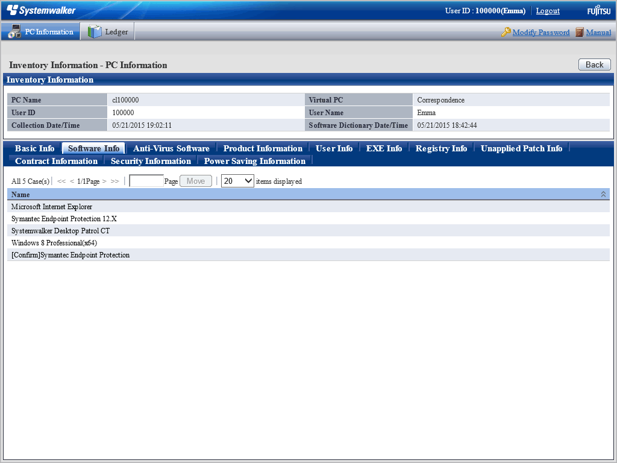This screenshot has height=463, width=617.
Task: Go to last page with >> control
Action: (114, 181)
